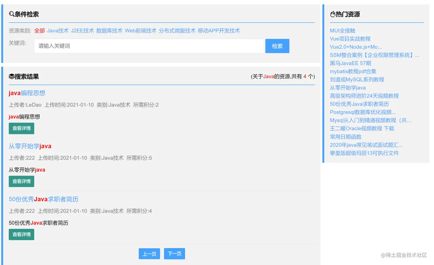Filter by 移动APP开发技术 category
Viewport: 434px width, 265px height.
219,31
